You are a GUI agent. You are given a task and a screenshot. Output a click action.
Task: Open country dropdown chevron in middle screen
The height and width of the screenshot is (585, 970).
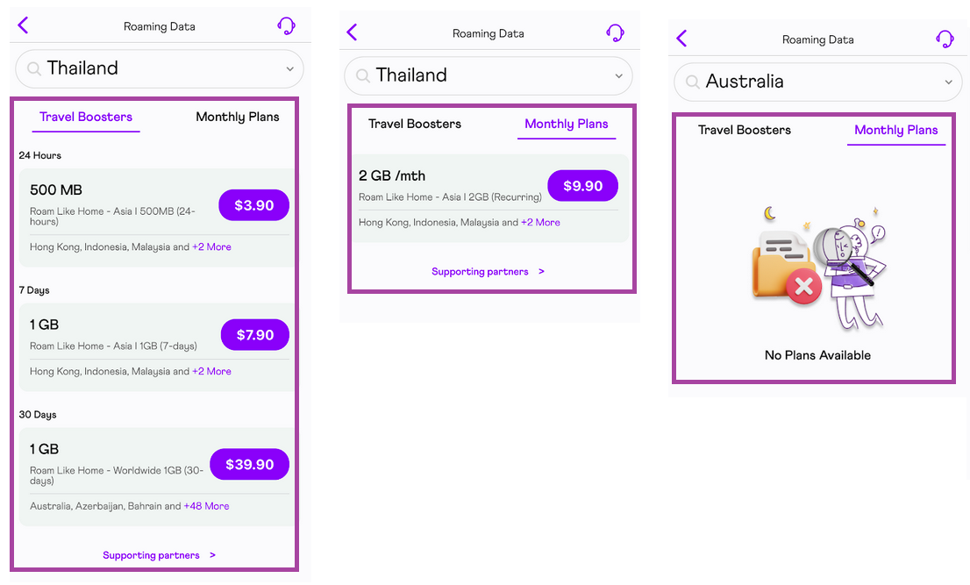[618, 76]
